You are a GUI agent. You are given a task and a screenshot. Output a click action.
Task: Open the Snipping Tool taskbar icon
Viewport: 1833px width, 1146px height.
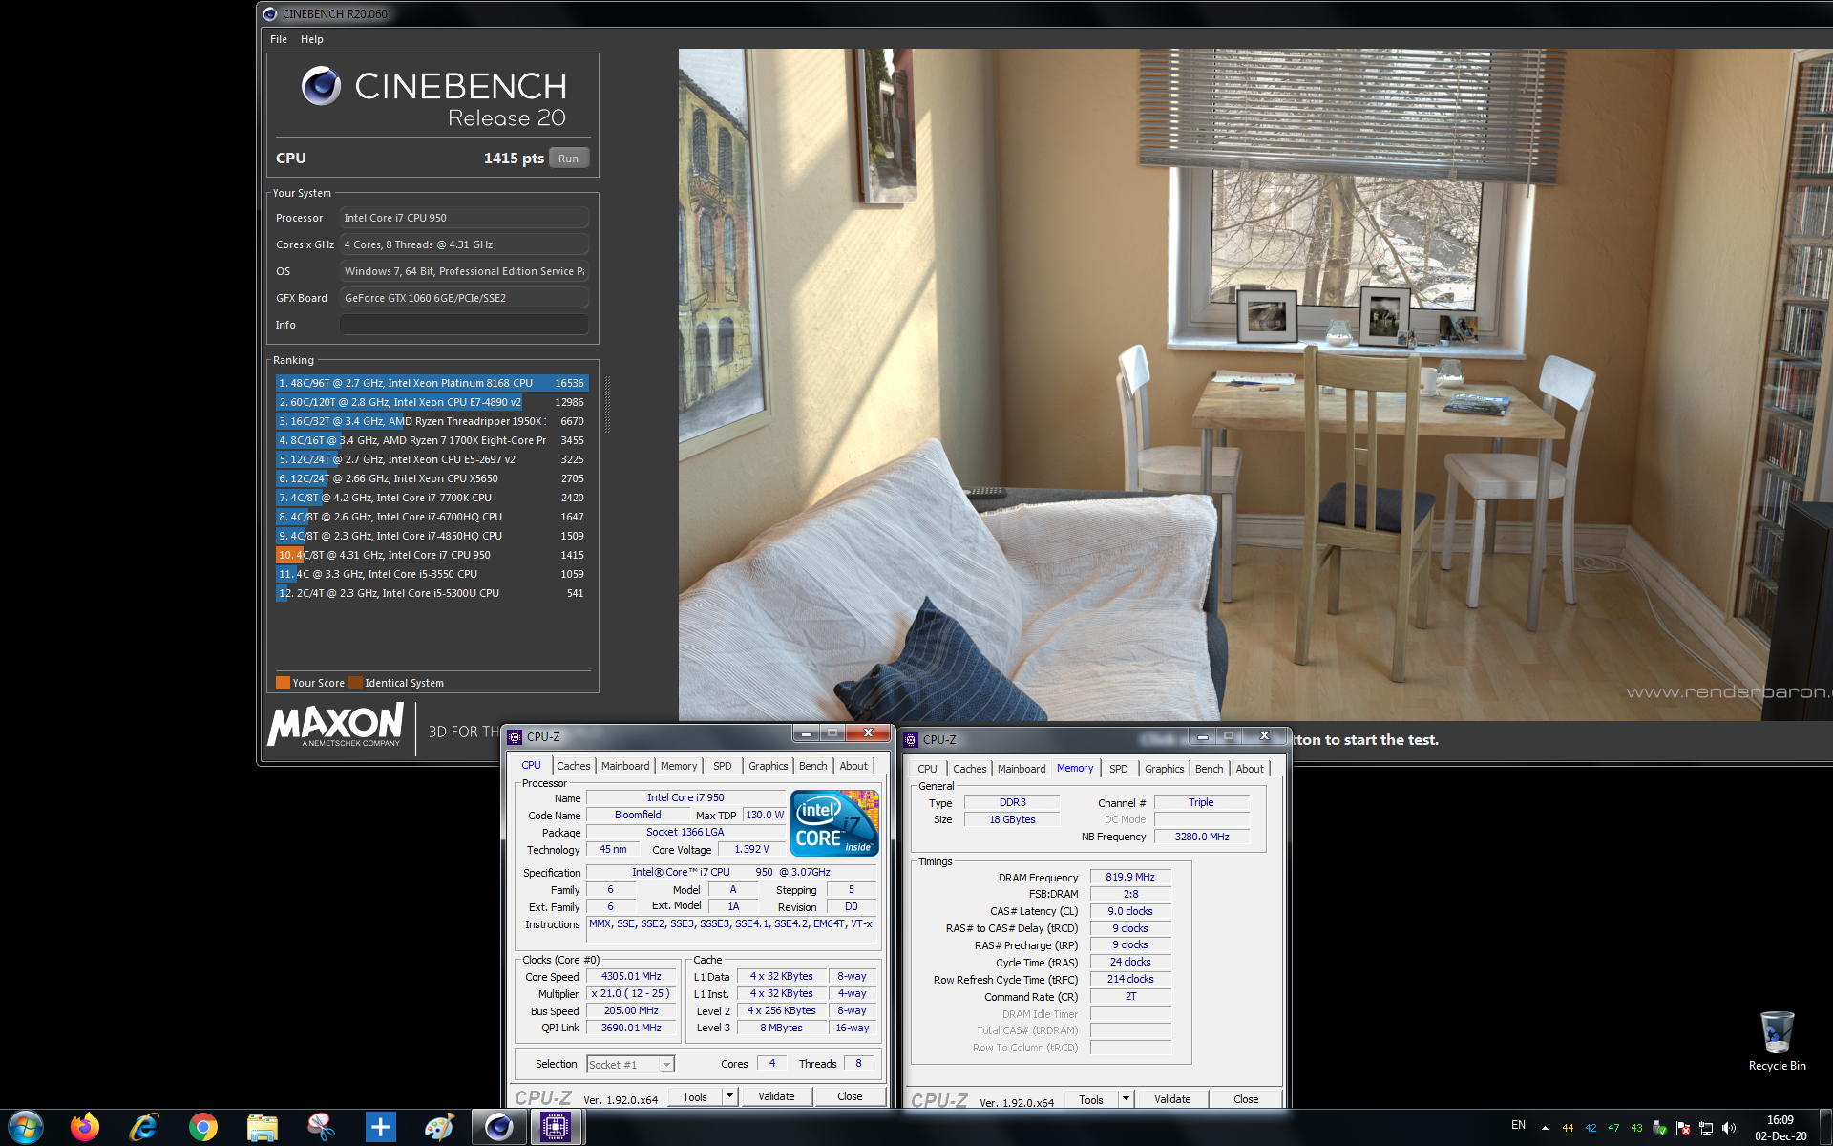(x=321, y=1128)
